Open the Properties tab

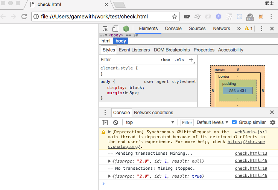204,50
